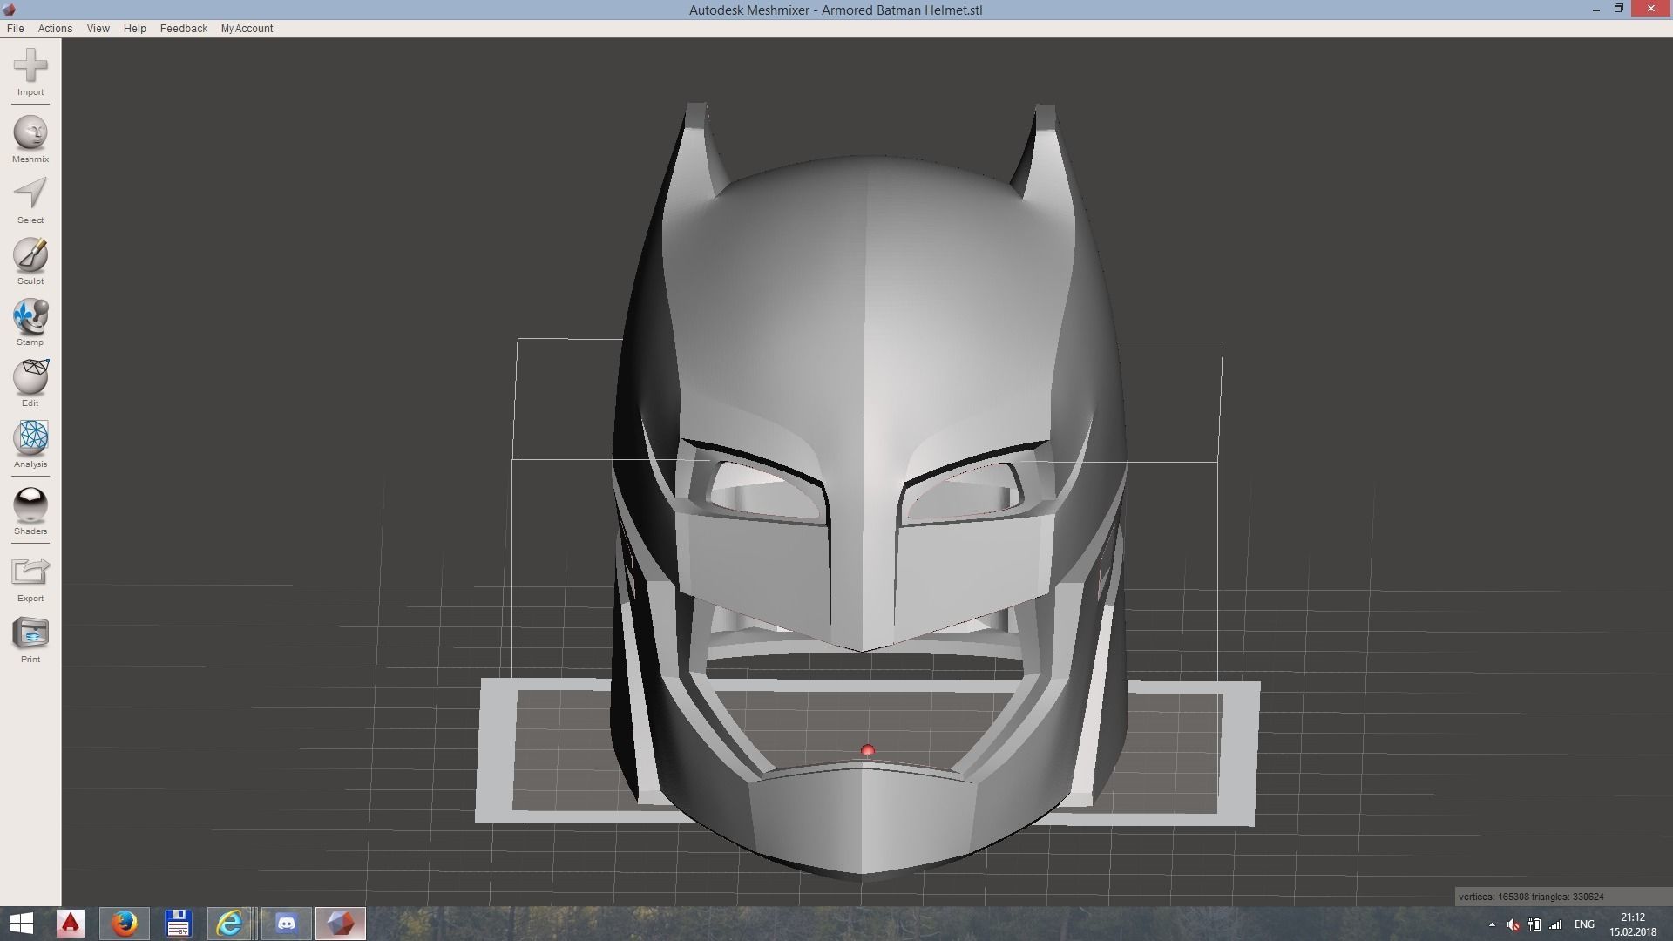
Task: Click the Meshmixer title bar app icon
Action: pyautogui.click(x=9, y=10)
